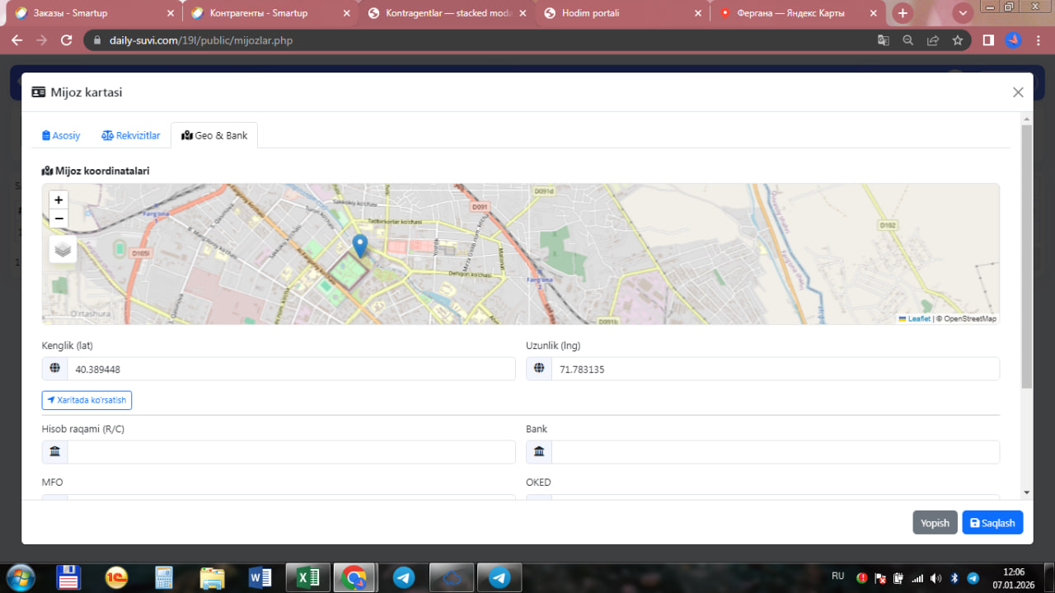Open the map layers control
This screenshot has height=593, width=1055.
pyautogui.click(x=63, y=249)
